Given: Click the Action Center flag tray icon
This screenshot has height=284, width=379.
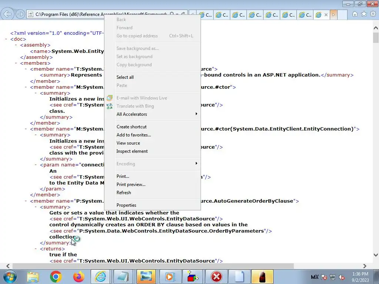Looking at the screenshot, I should (324, 277).
